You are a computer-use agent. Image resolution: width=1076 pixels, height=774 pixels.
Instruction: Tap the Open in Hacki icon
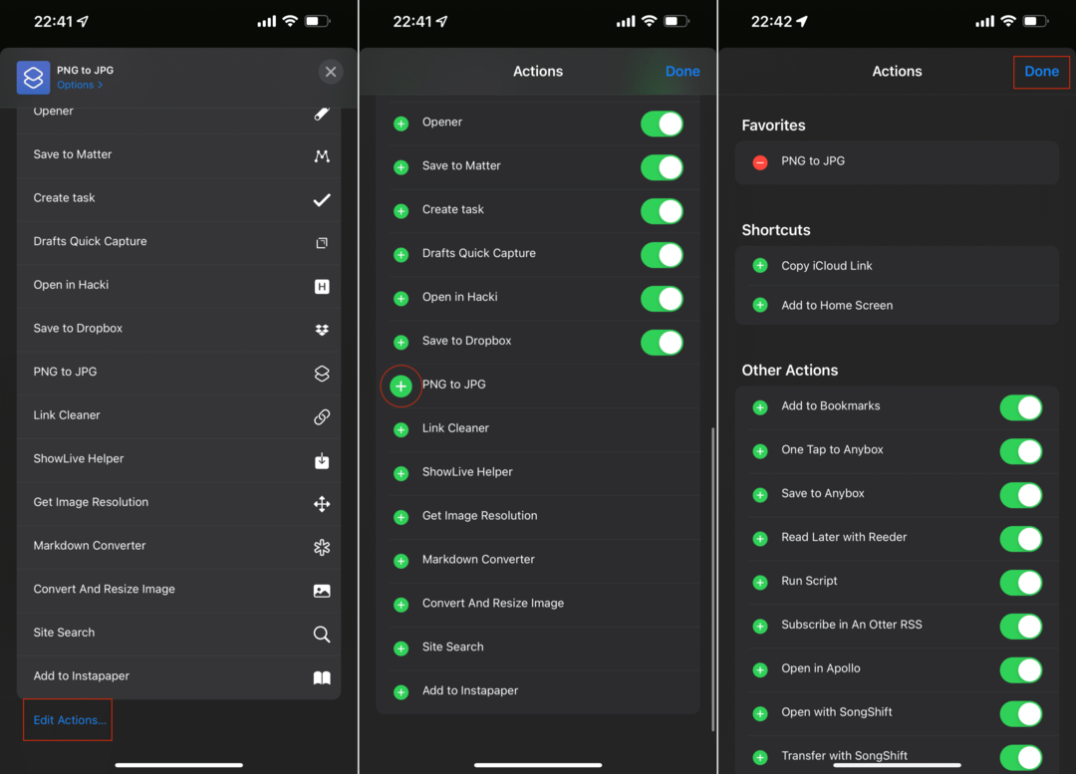click(x=321, y=286)
